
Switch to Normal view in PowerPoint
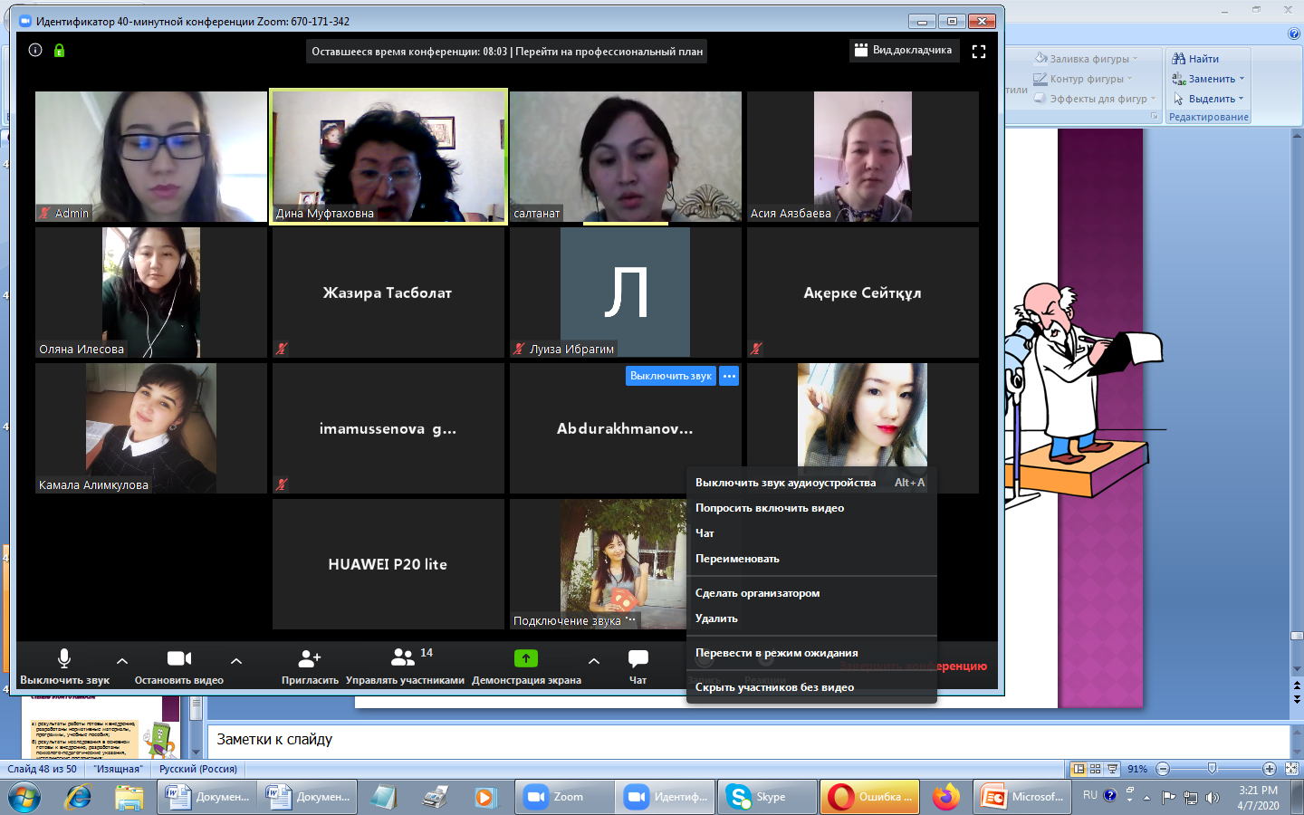[1079, 769]
